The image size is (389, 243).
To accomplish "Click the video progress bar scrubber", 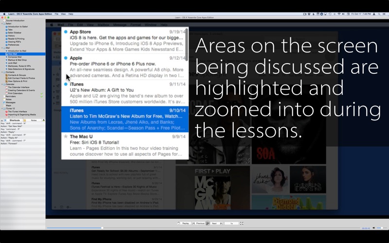I will [x=102, y=228].
